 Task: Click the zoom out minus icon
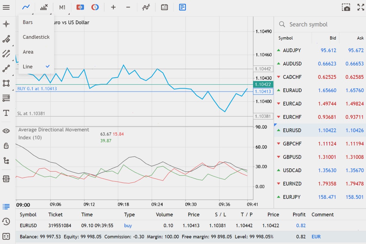(128, 7)
